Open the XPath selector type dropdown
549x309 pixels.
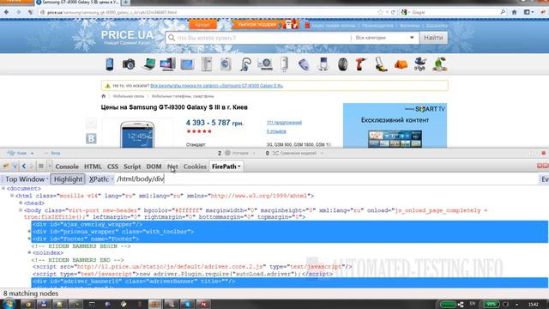[x=100, y=179]
